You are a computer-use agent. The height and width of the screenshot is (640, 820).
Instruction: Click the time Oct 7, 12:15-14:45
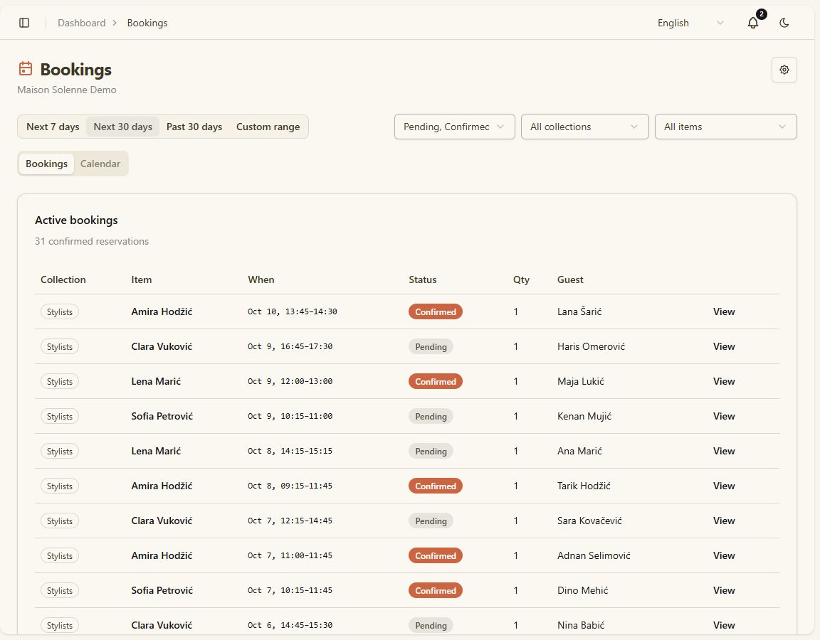290,521
